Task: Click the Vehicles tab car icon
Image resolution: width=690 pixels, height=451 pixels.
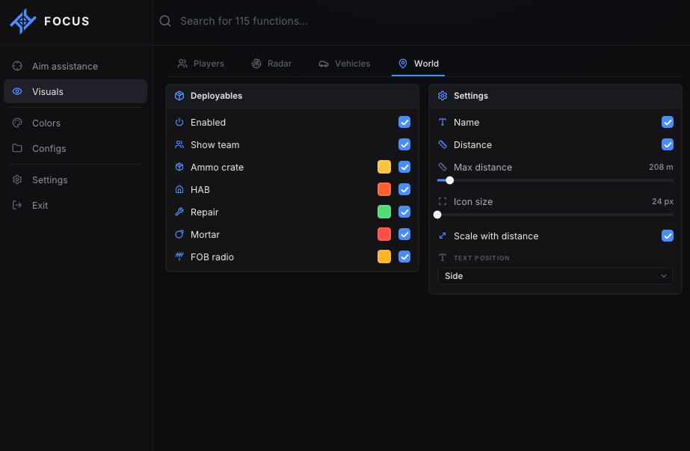Action: click(324, 64)
